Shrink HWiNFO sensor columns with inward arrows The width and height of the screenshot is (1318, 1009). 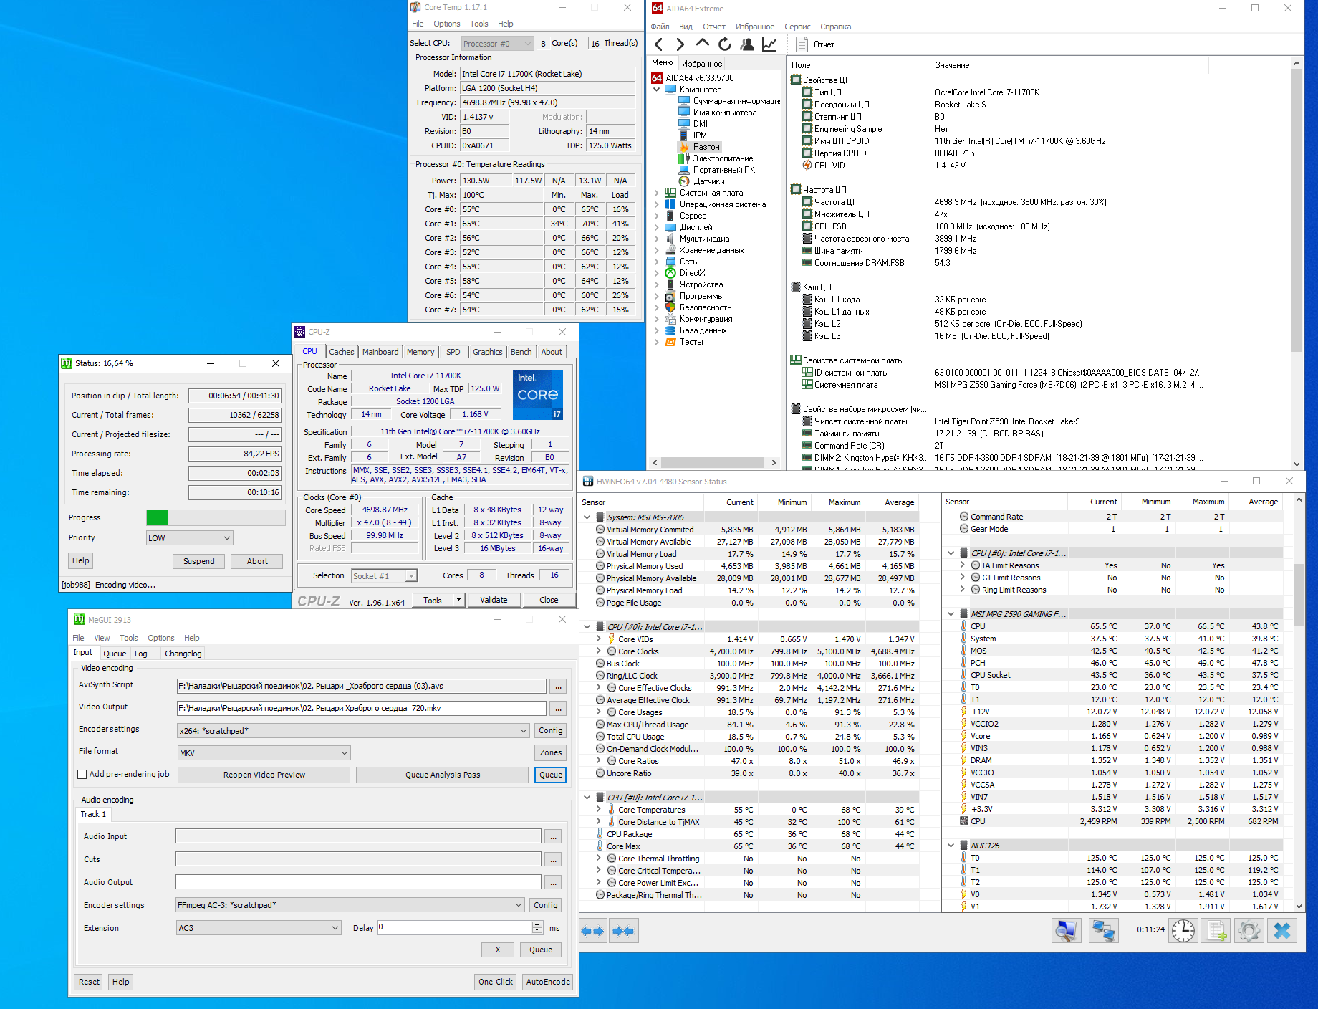[622, 931]
